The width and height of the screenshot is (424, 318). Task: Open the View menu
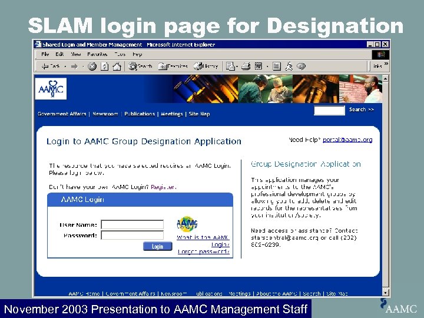pyautogui.click(x=76, y=54)
